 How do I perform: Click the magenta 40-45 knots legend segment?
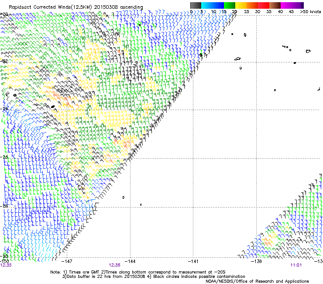click(x=286, y=5)
